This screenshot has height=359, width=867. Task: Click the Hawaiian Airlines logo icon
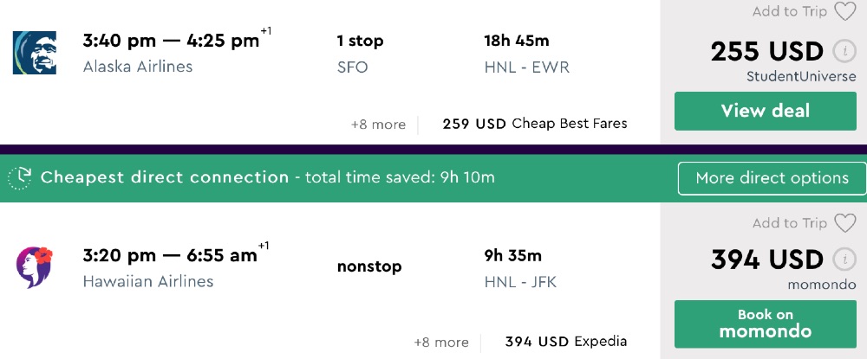(35, 267)
